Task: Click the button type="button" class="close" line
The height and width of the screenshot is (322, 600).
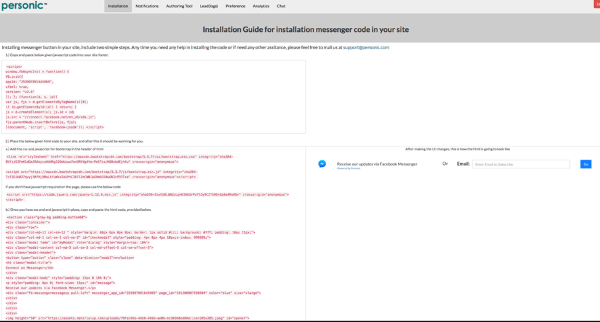Action: pyautogui.click(x=70, y=257)
